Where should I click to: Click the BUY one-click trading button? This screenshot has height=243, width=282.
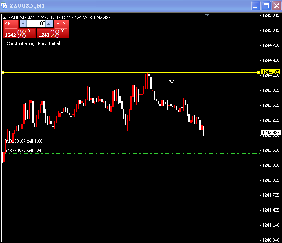61,24
